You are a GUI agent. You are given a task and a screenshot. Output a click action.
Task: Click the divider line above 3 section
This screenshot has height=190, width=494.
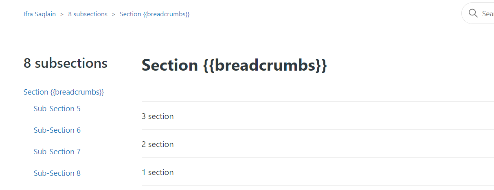pos(318,101)
